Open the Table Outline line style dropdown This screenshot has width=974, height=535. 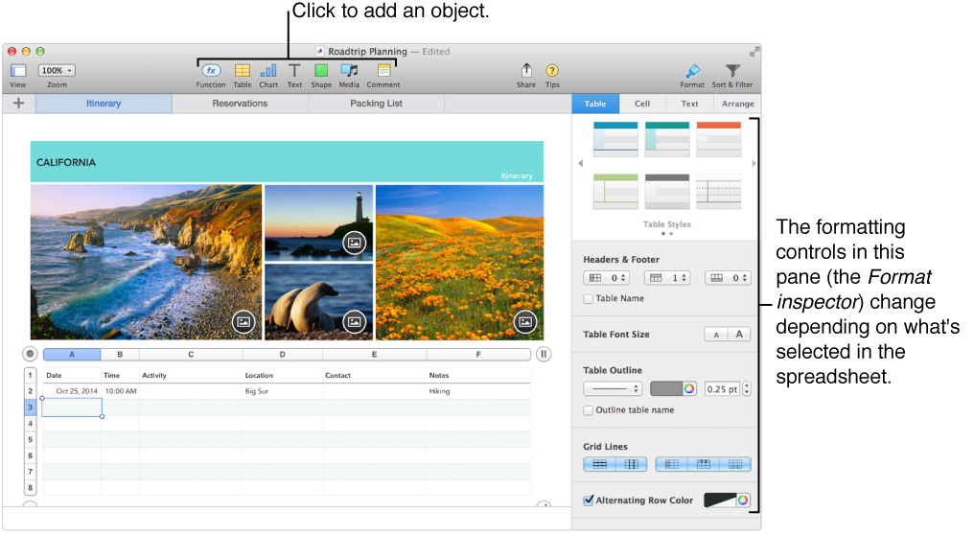613,389
